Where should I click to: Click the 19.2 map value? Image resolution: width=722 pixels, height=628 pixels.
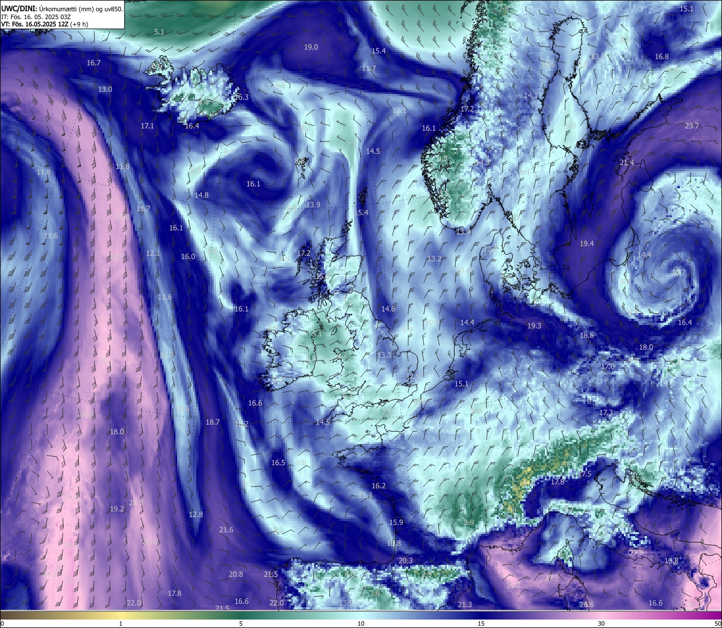(116, 509)
